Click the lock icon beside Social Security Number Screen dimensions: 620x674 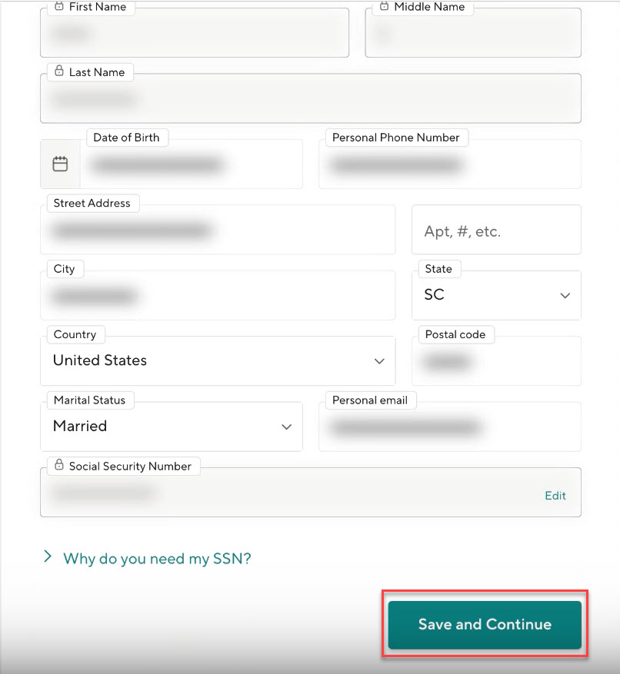(59, 466)
